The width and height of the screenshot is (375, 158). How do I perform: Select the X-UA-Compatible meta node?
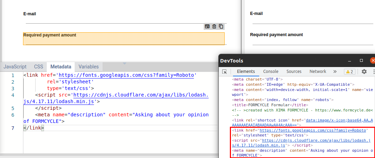(293, 84)
